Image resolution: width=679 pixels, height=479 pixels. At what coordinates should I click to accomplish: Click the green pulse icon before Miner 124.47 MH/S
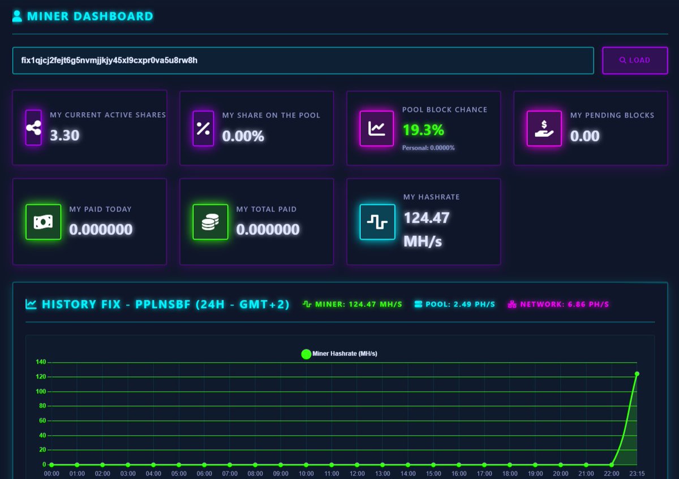(306, 304)
